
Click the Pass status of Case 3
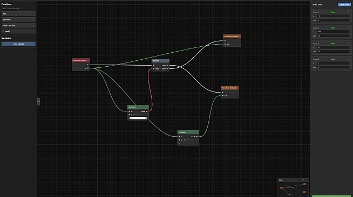[x=333, y=44]
